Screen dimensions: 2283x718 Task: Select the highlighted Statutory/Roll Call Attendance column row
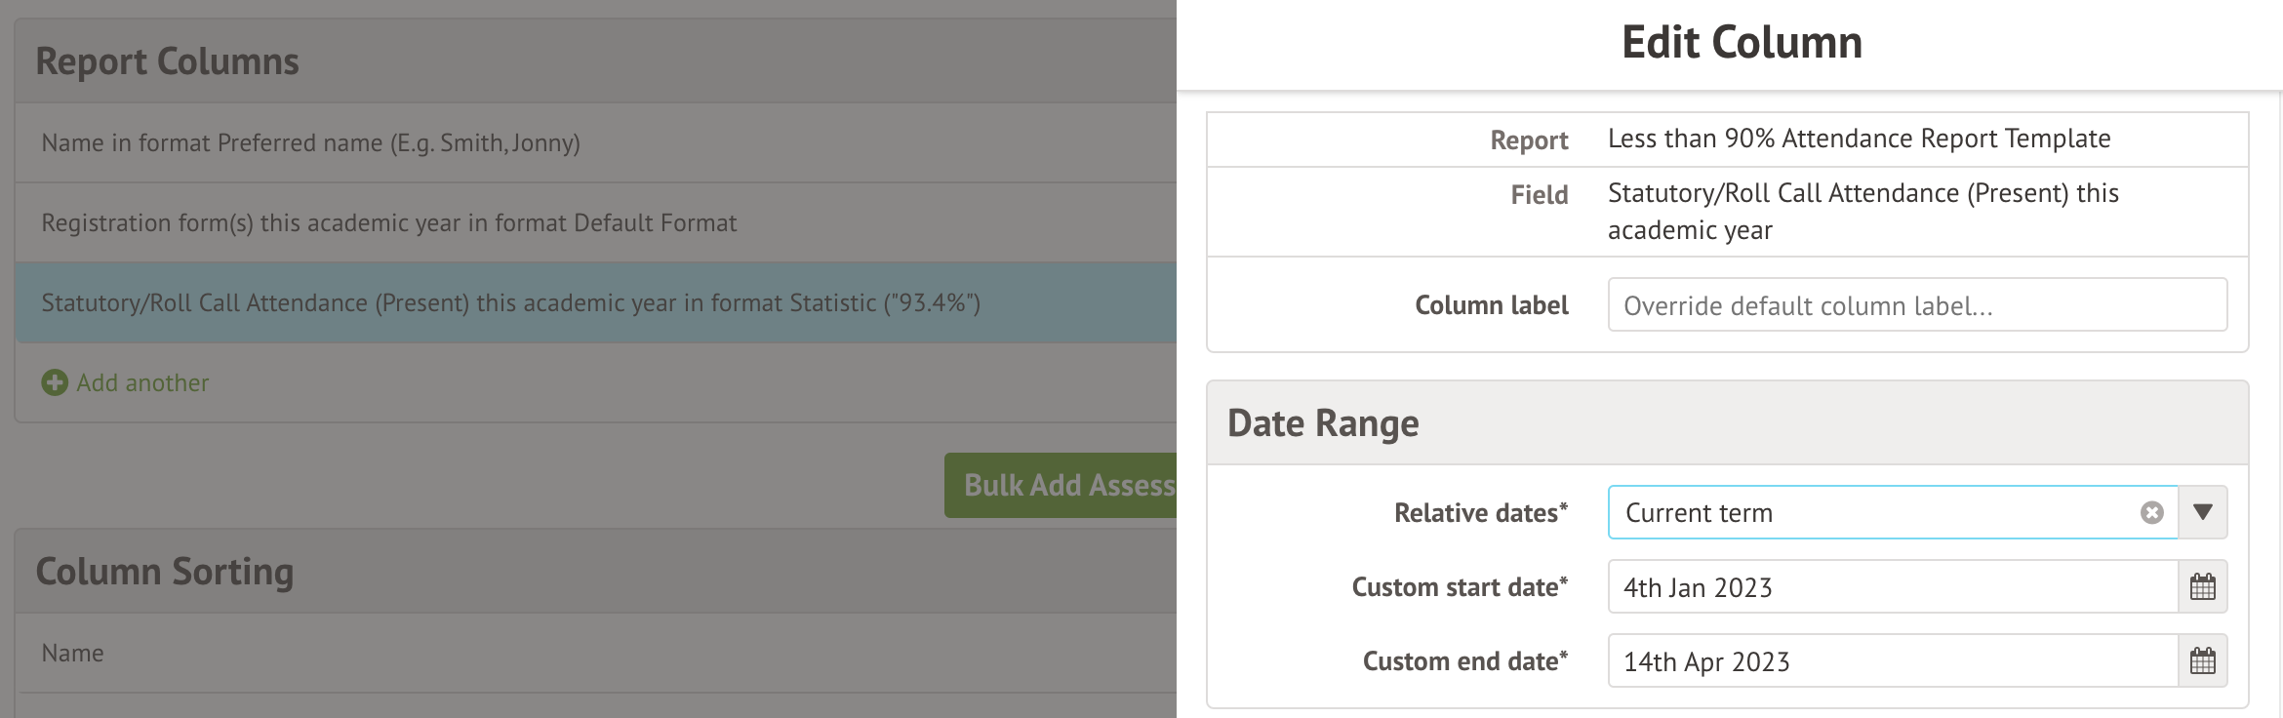click(x=510, y=303)
